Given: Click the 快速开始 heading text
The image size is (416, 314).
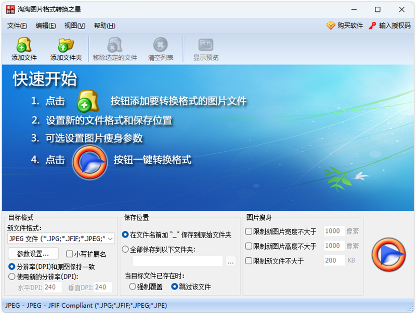Looking at the screenshot, I should pyautogui.click(x=45, y=79).
